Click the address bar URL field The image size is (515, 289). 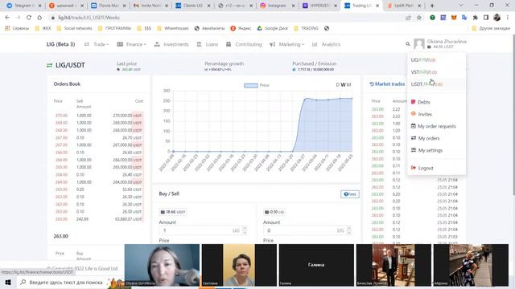point(227,18)
